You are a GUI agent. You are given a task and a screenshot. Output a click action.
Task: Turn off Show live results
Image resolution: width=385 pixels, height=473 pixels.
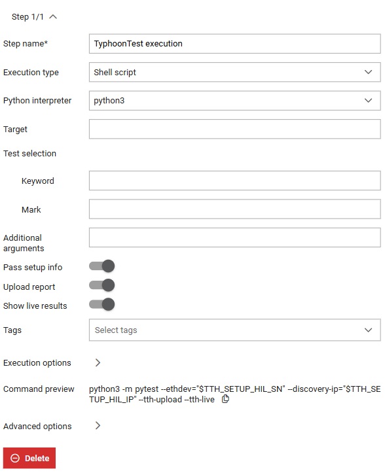pos(101,304)
